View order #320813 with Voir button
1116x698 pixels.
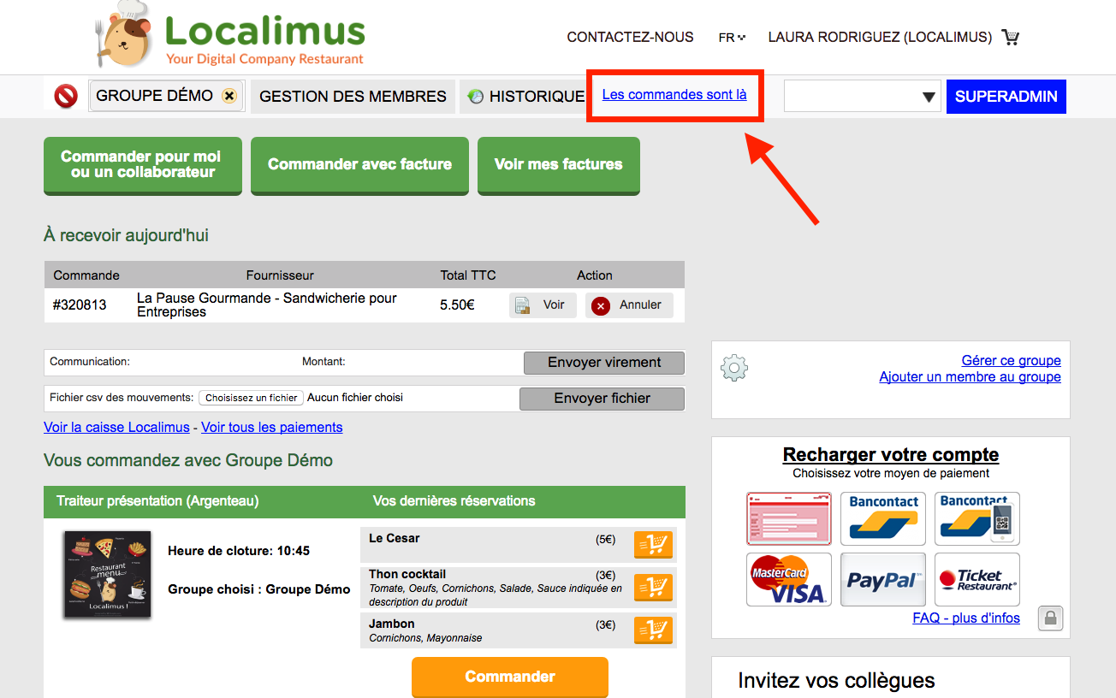(x=543, y=305)
